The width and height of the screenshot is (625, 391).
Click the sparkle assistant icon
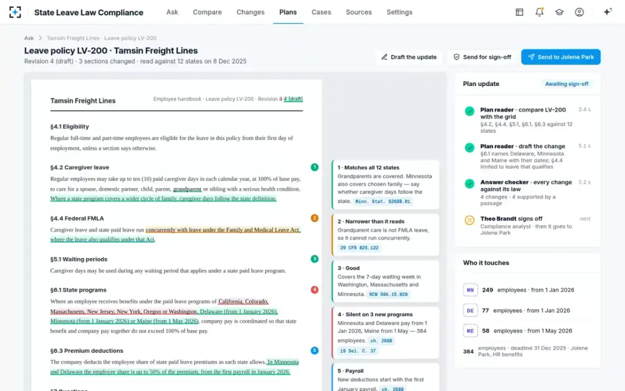[x=607, y=12]
